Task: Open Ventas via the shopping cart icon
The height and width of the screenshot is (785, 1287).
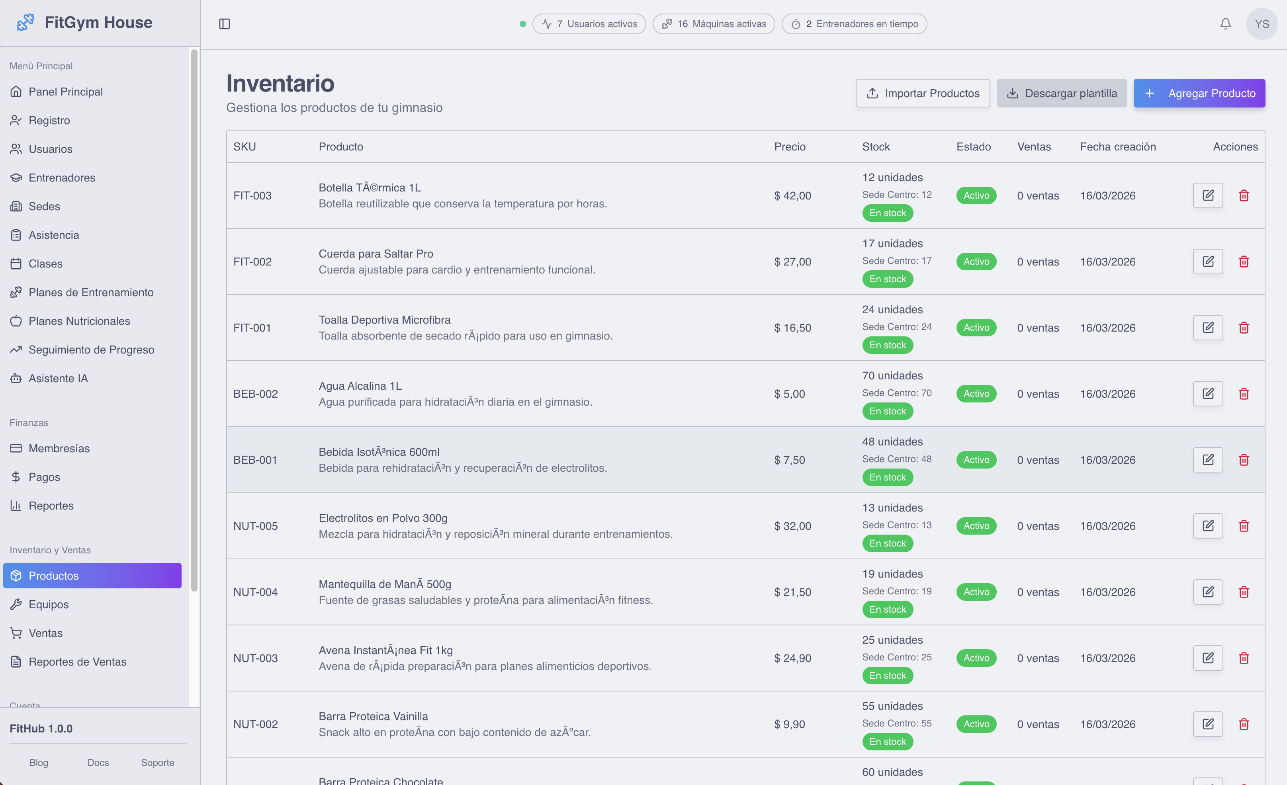Action: [47, 633]
